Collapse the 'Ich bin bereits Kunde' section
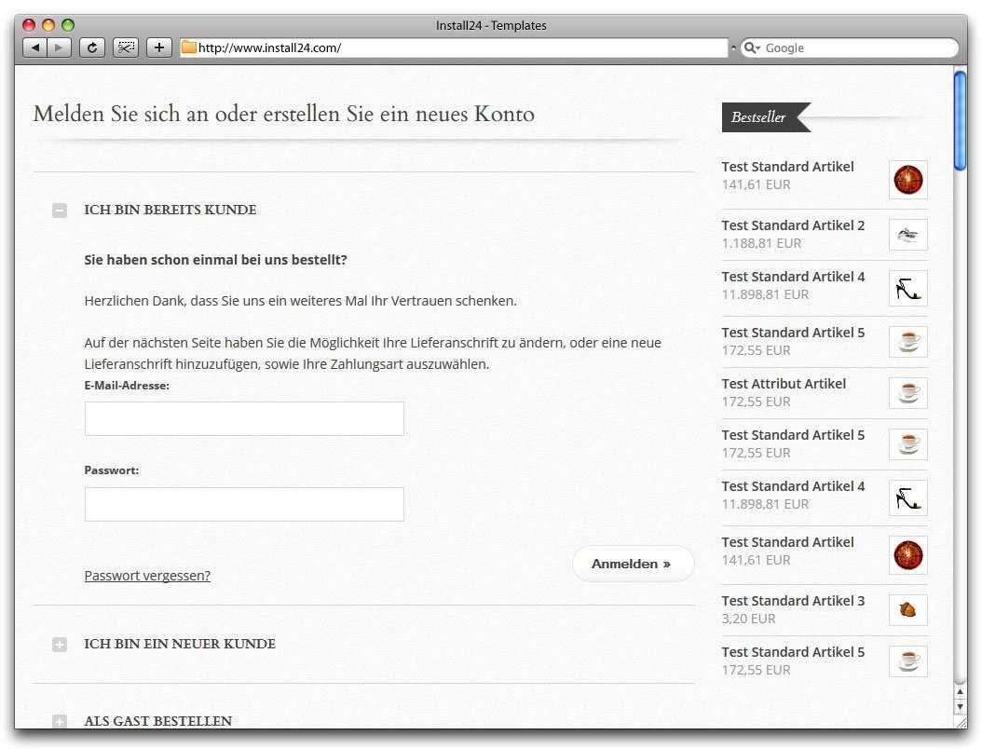 pos(60,211)
